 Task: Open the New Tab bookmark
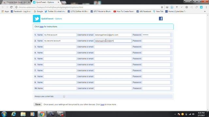158,11
